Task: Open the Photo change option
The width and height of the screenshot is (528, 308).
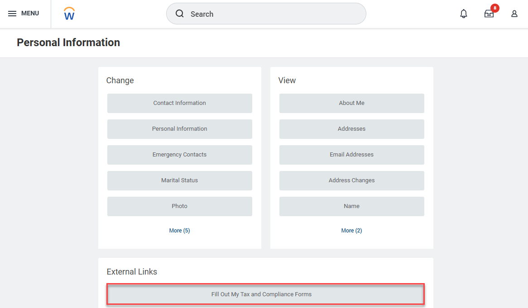Action: (179, 206)
